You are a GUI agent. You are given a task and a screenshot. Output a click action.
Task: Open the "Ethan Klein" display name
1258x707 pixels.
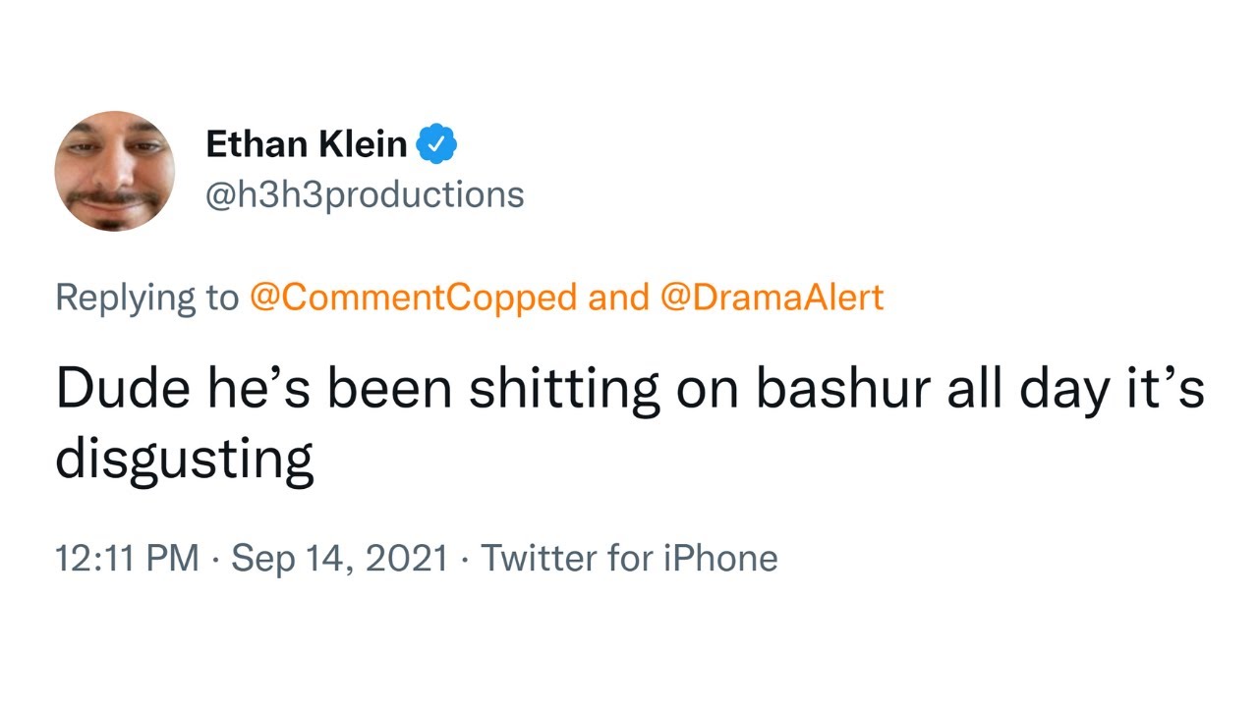[306, 144]
